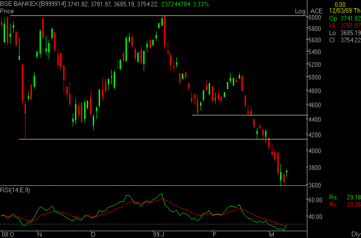Click the BSE BANKEX chart title

(x=19, y=4)
